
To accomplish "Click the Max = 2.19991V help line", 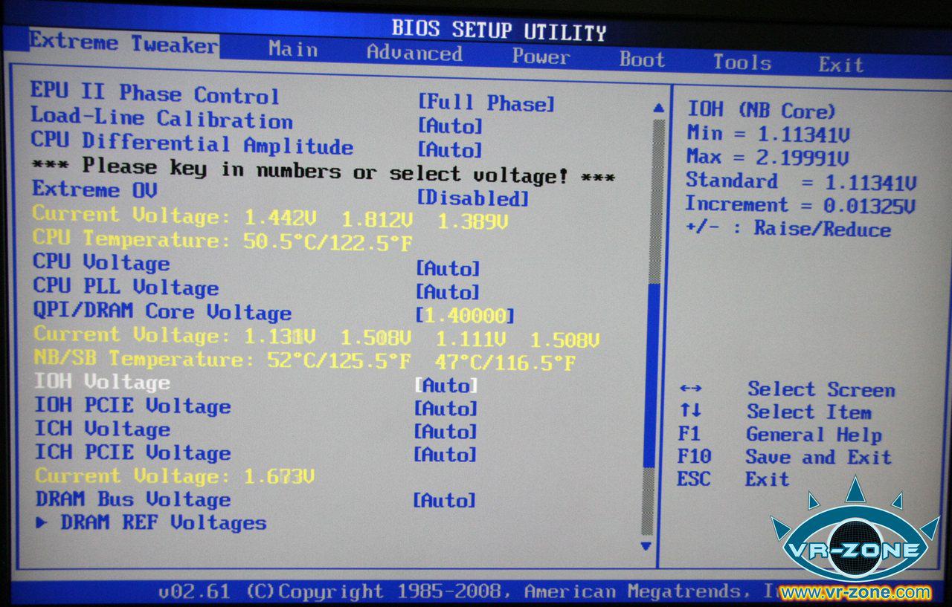I will pyautogui.click(x=768, y=158).
